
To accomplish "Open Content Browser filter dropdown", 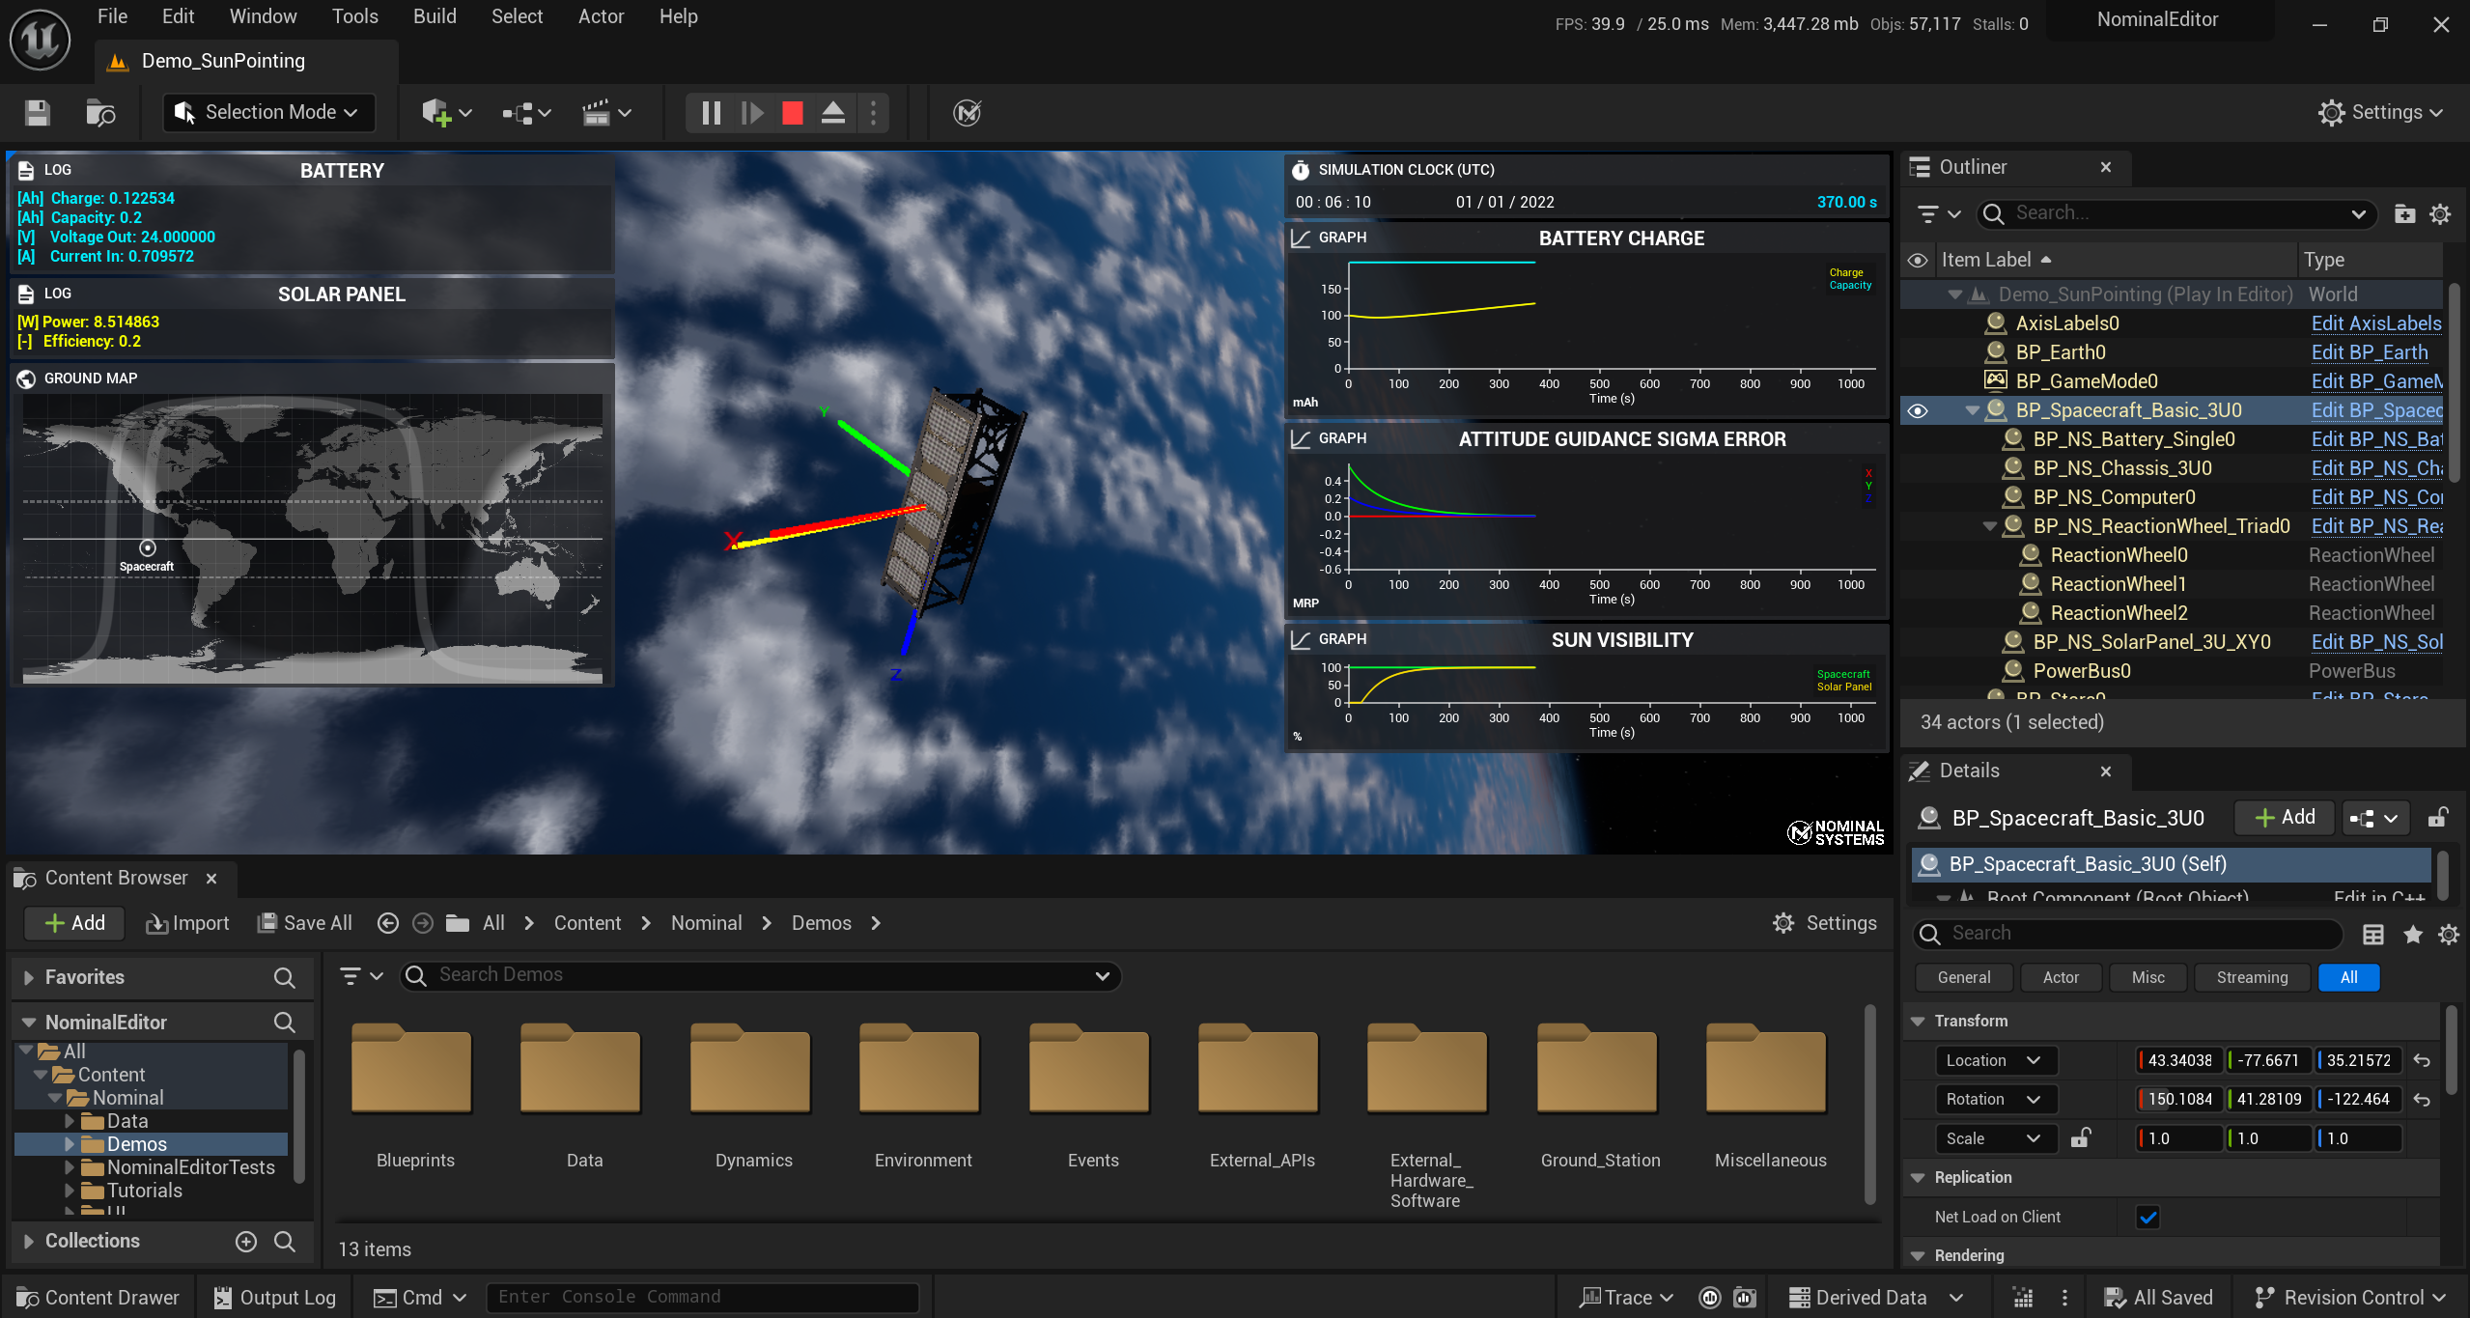I will (x=362, y=976).
